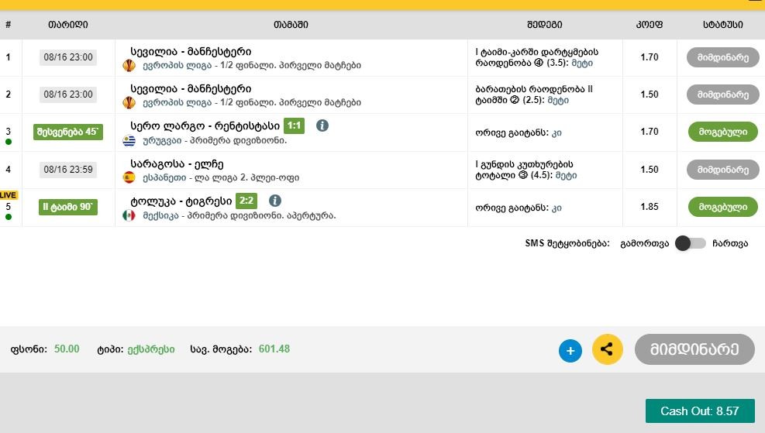Click the სევილია - მანჩესტერი title in row 1
The height and width of the screenshot is (433, 765).
tap(191, 52)
